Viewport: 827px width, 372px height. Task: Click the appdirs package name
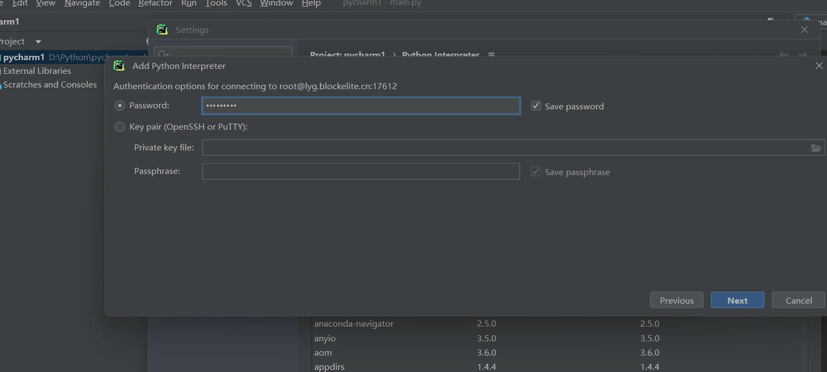pyautogui.click(x=329, y=367)
